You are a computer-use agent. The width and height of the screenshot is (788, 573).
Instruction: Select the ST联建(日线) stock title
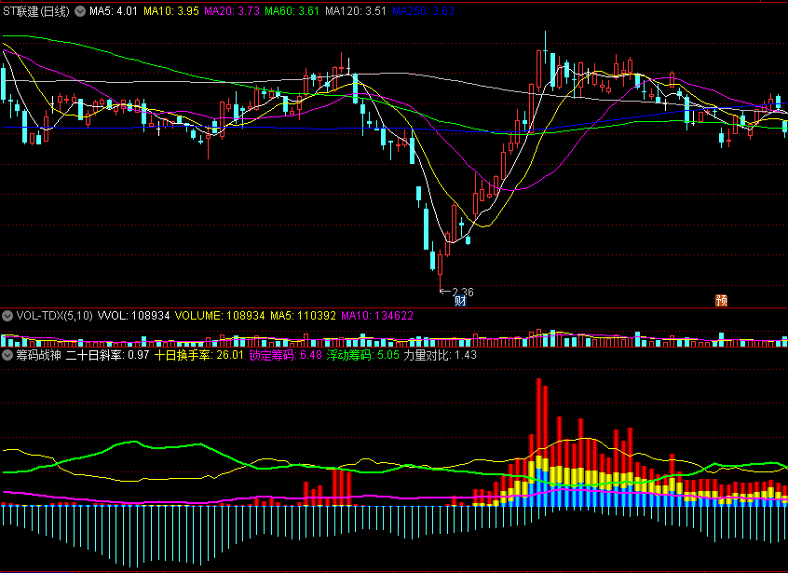click(x=35, y=11)
